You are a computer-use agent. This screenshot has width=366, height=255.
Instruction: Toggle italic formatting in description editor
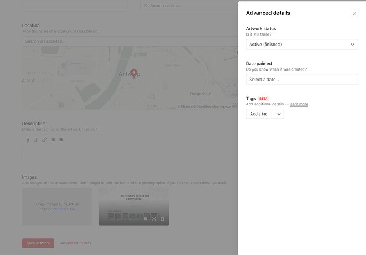point(36,139)
